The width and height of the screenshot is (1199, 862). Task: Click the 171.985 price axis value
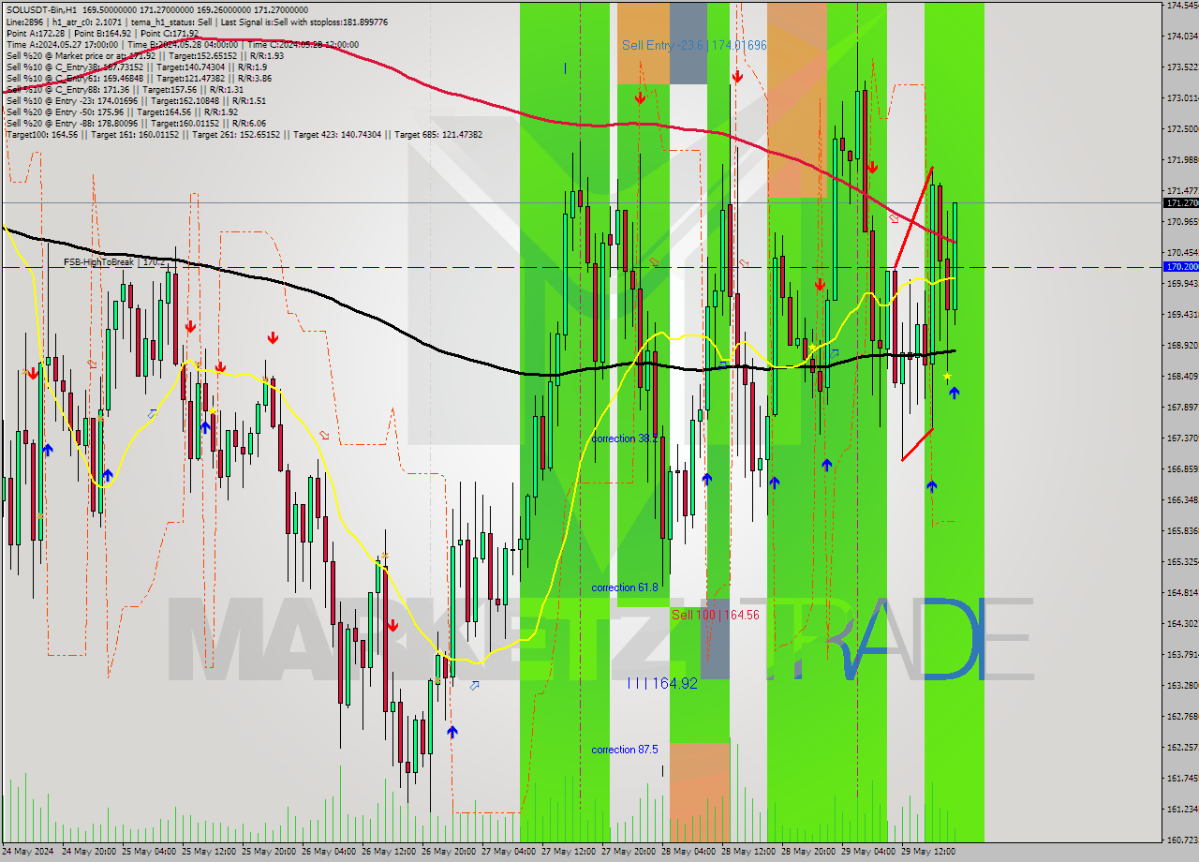point(1181,160)
